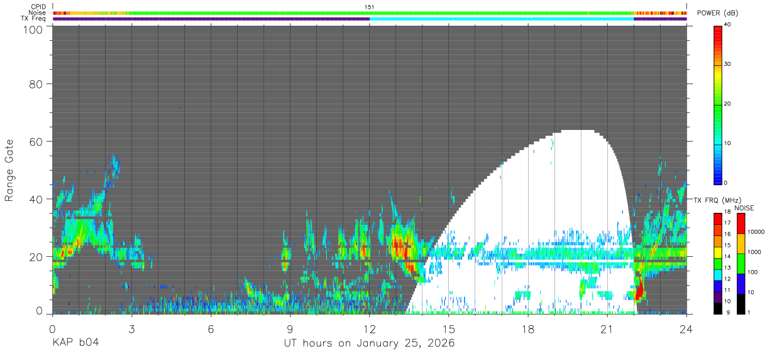
Task: Select the CPID value 151
Action: (x=369, y=7)
